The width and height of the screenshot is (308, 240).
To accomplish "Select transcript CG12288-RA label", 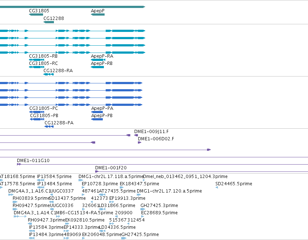I will (x=58, y=71).
